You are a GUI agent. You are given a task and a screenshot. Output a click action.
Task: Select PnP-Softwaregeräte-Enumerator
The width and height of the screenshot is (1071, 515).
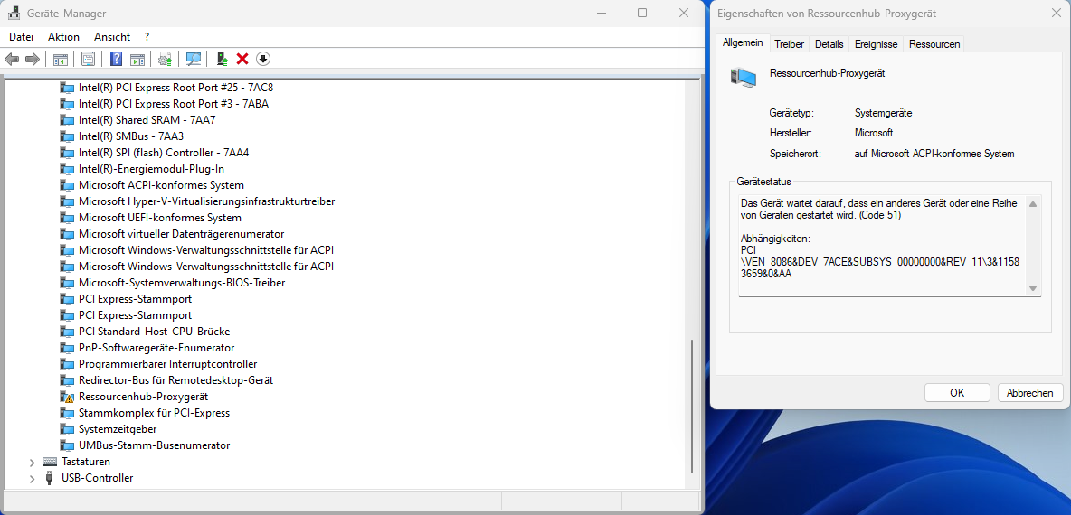coord(156,348)
